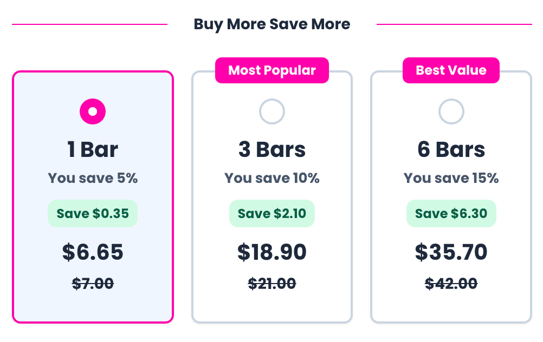
Task: Click the You save 10% text
Action: click(272, 178)
